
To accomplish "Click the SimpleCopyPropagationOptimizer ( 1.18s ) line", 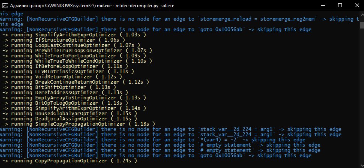I will (x=78, y=124).
